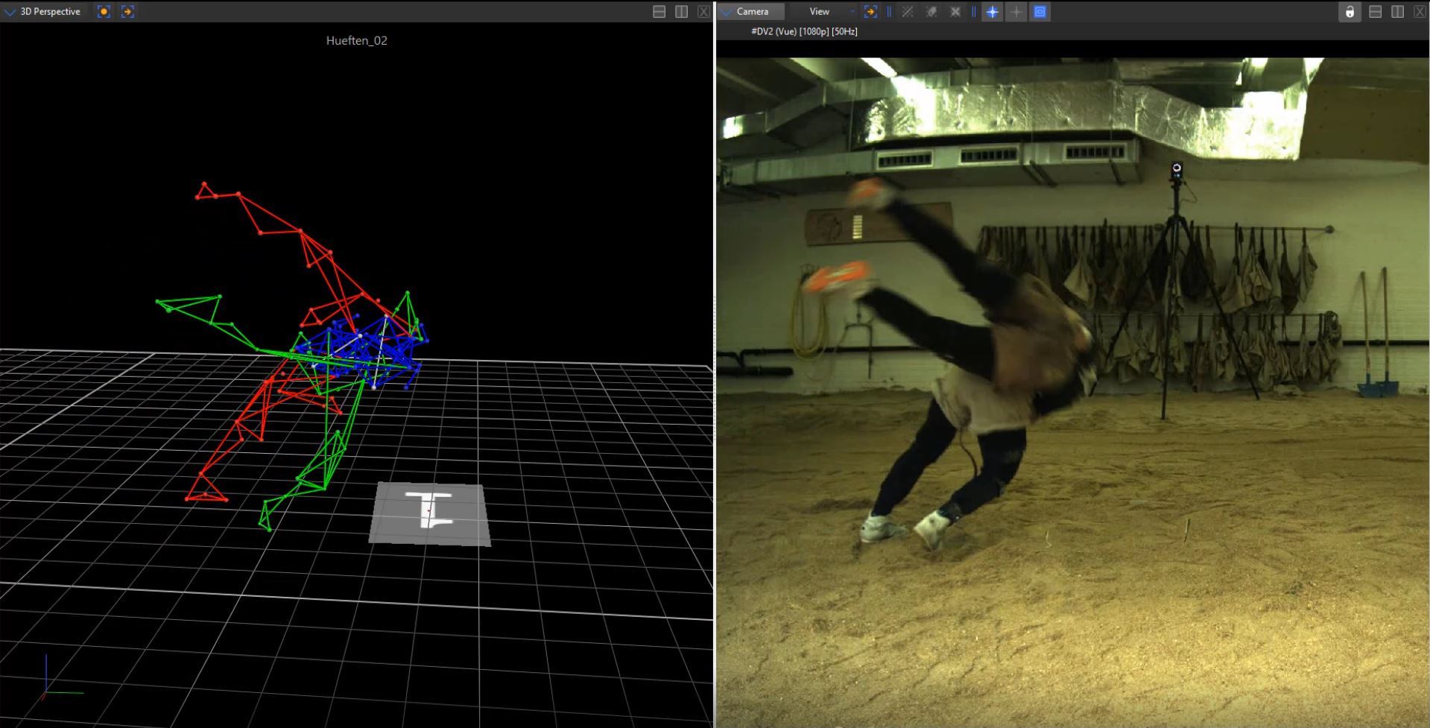The width and height of the screenshot is (1430, 728).
Task: Toggle the camera view lock
Action: (1350, 12)
